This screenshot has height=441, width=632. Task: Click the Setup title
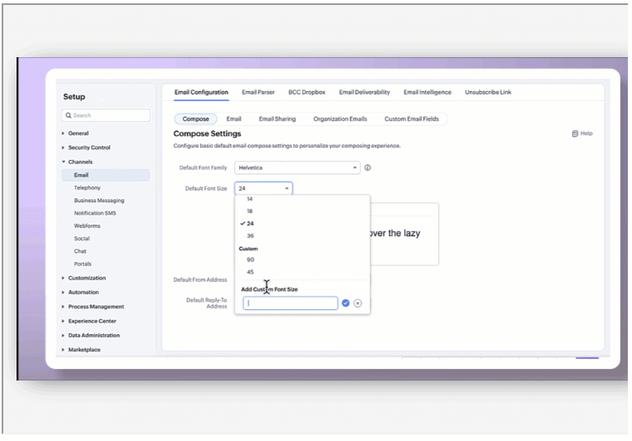pos(75,97)
